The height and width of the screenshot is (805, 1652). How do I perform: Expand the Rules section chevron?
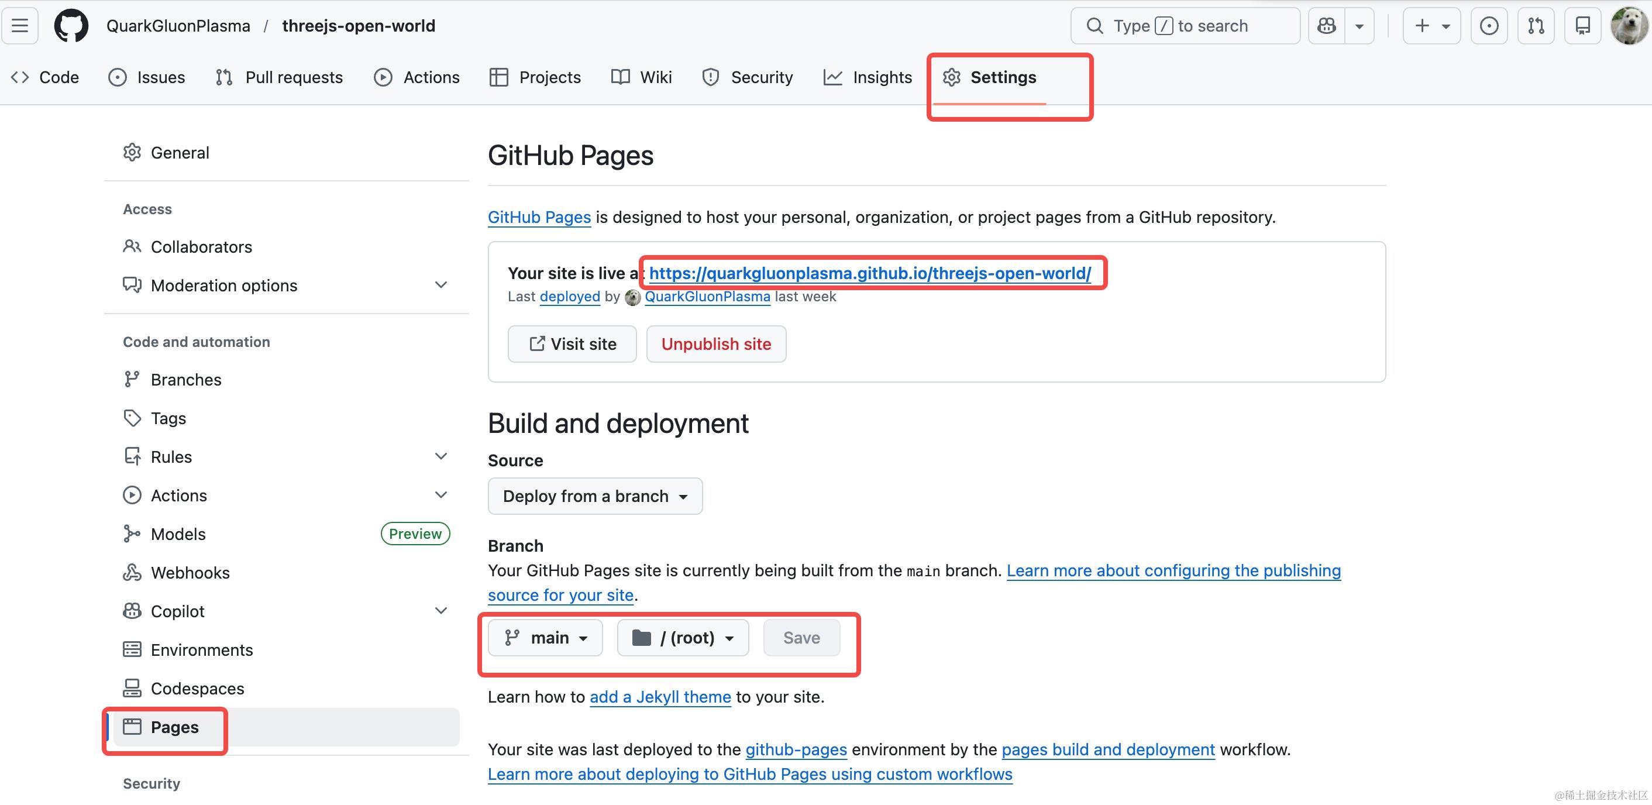(441, 456)
